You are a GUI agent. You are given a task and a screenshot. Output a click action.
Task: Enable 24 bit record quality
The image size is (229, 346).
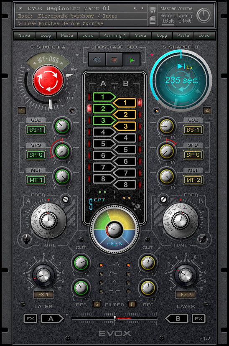click(185, 21)
